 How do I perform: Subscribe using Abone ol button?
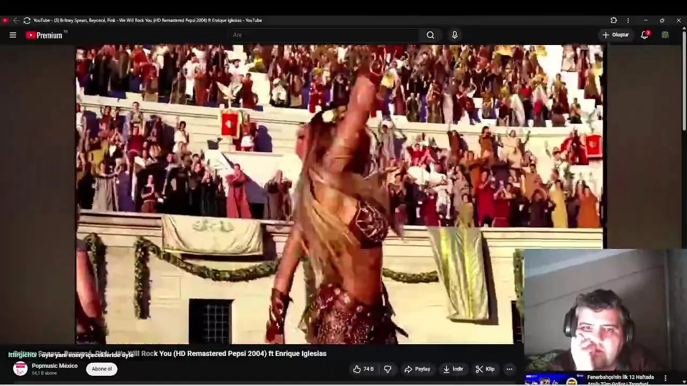click(x=101, y=369)
